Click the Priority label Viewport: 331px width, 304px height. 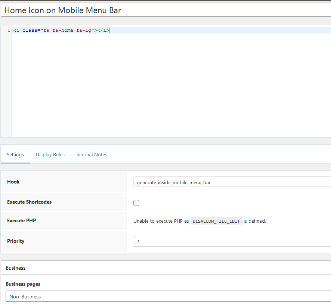16,241
